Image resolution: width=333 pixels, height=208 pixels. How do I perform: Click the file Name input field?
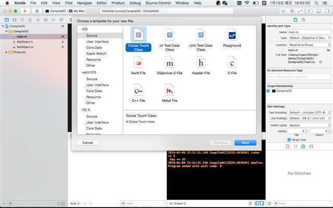pos(309,32)
